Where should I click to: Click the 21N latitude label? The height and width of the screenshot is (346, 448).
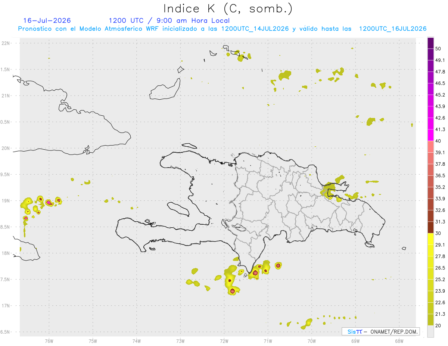6,96
